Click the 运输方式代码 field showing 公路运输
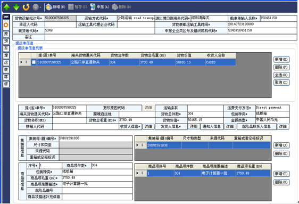 pyautogui.click(x=136, y=18)
